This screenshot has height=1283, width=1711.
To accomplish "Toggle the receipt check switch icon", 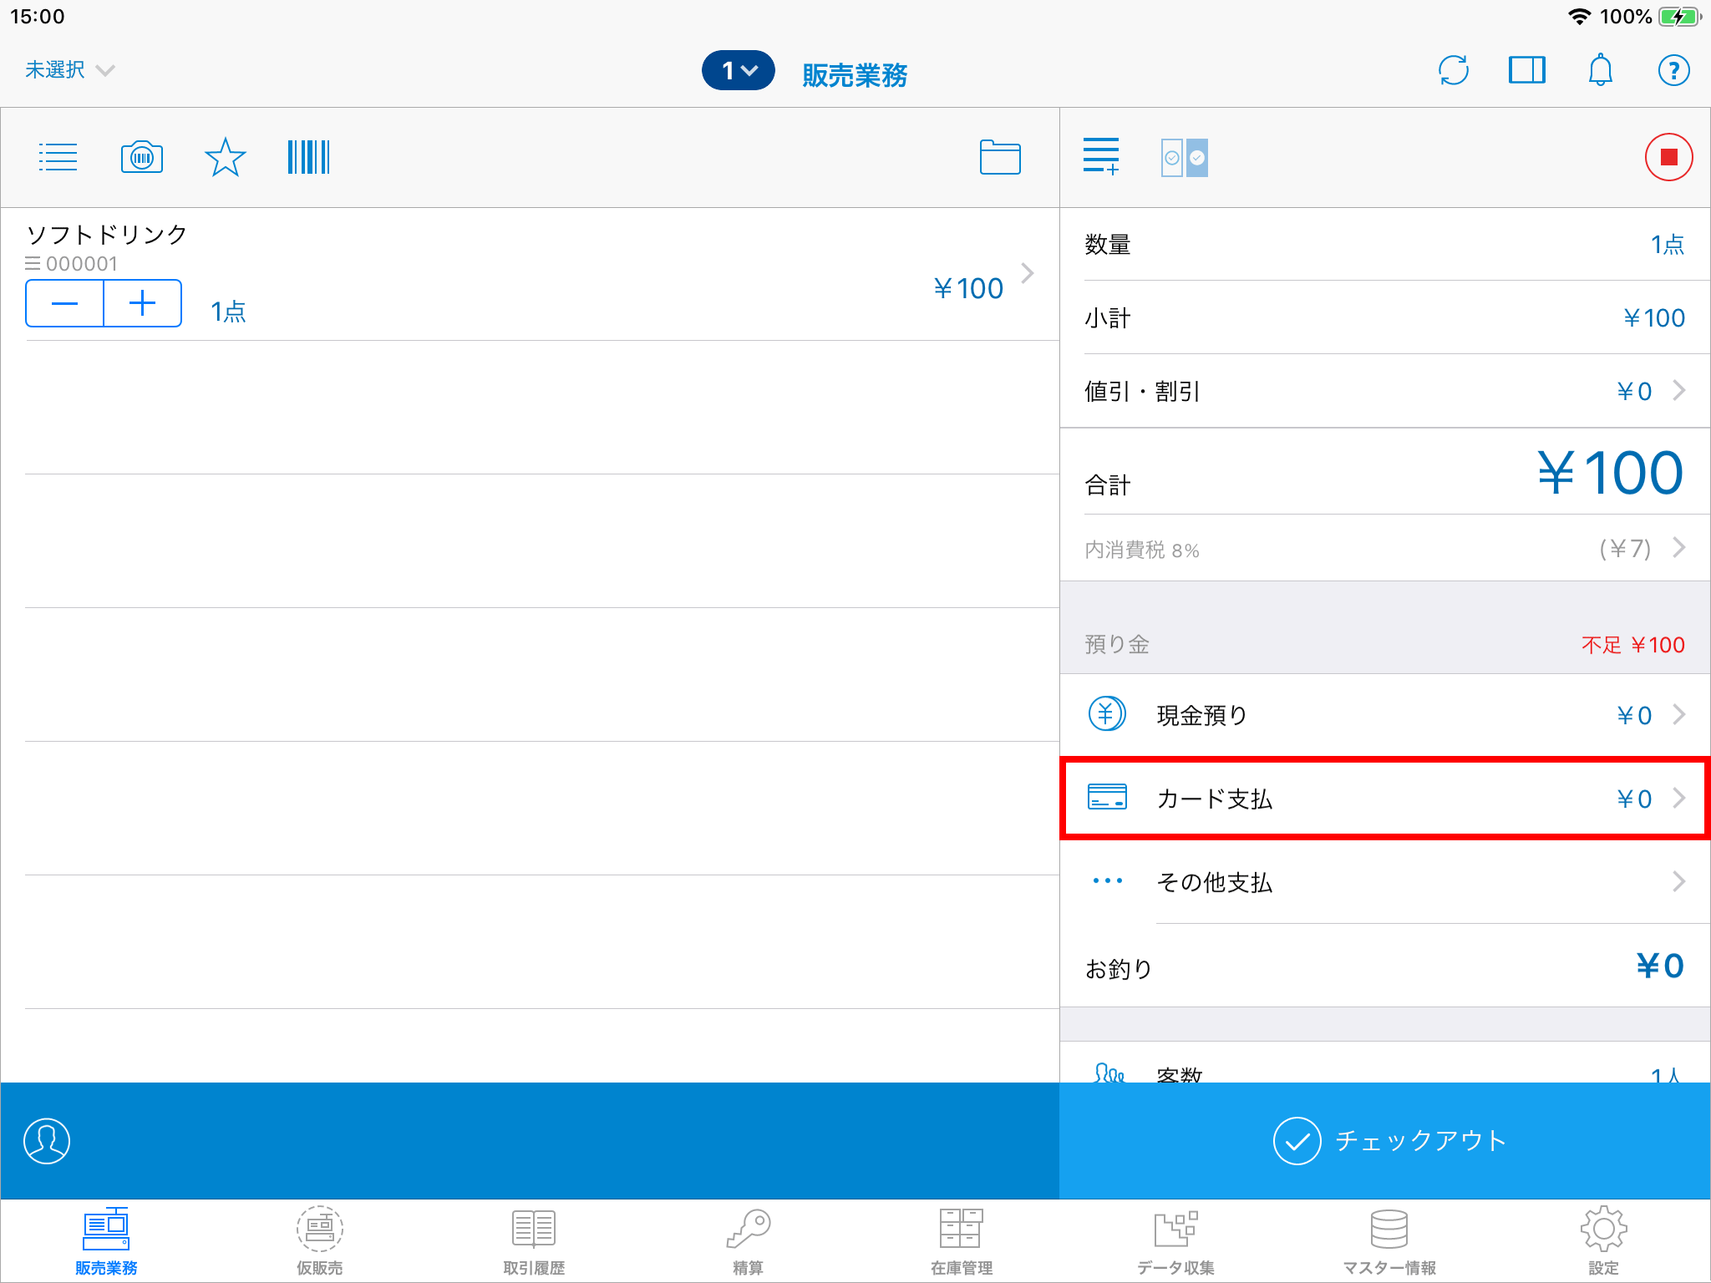I will 1184,157.
